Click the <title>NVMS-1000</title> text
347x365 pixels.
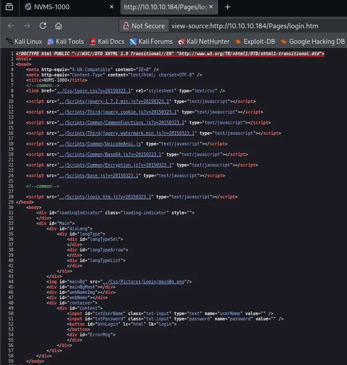click(x=57, y=80)
